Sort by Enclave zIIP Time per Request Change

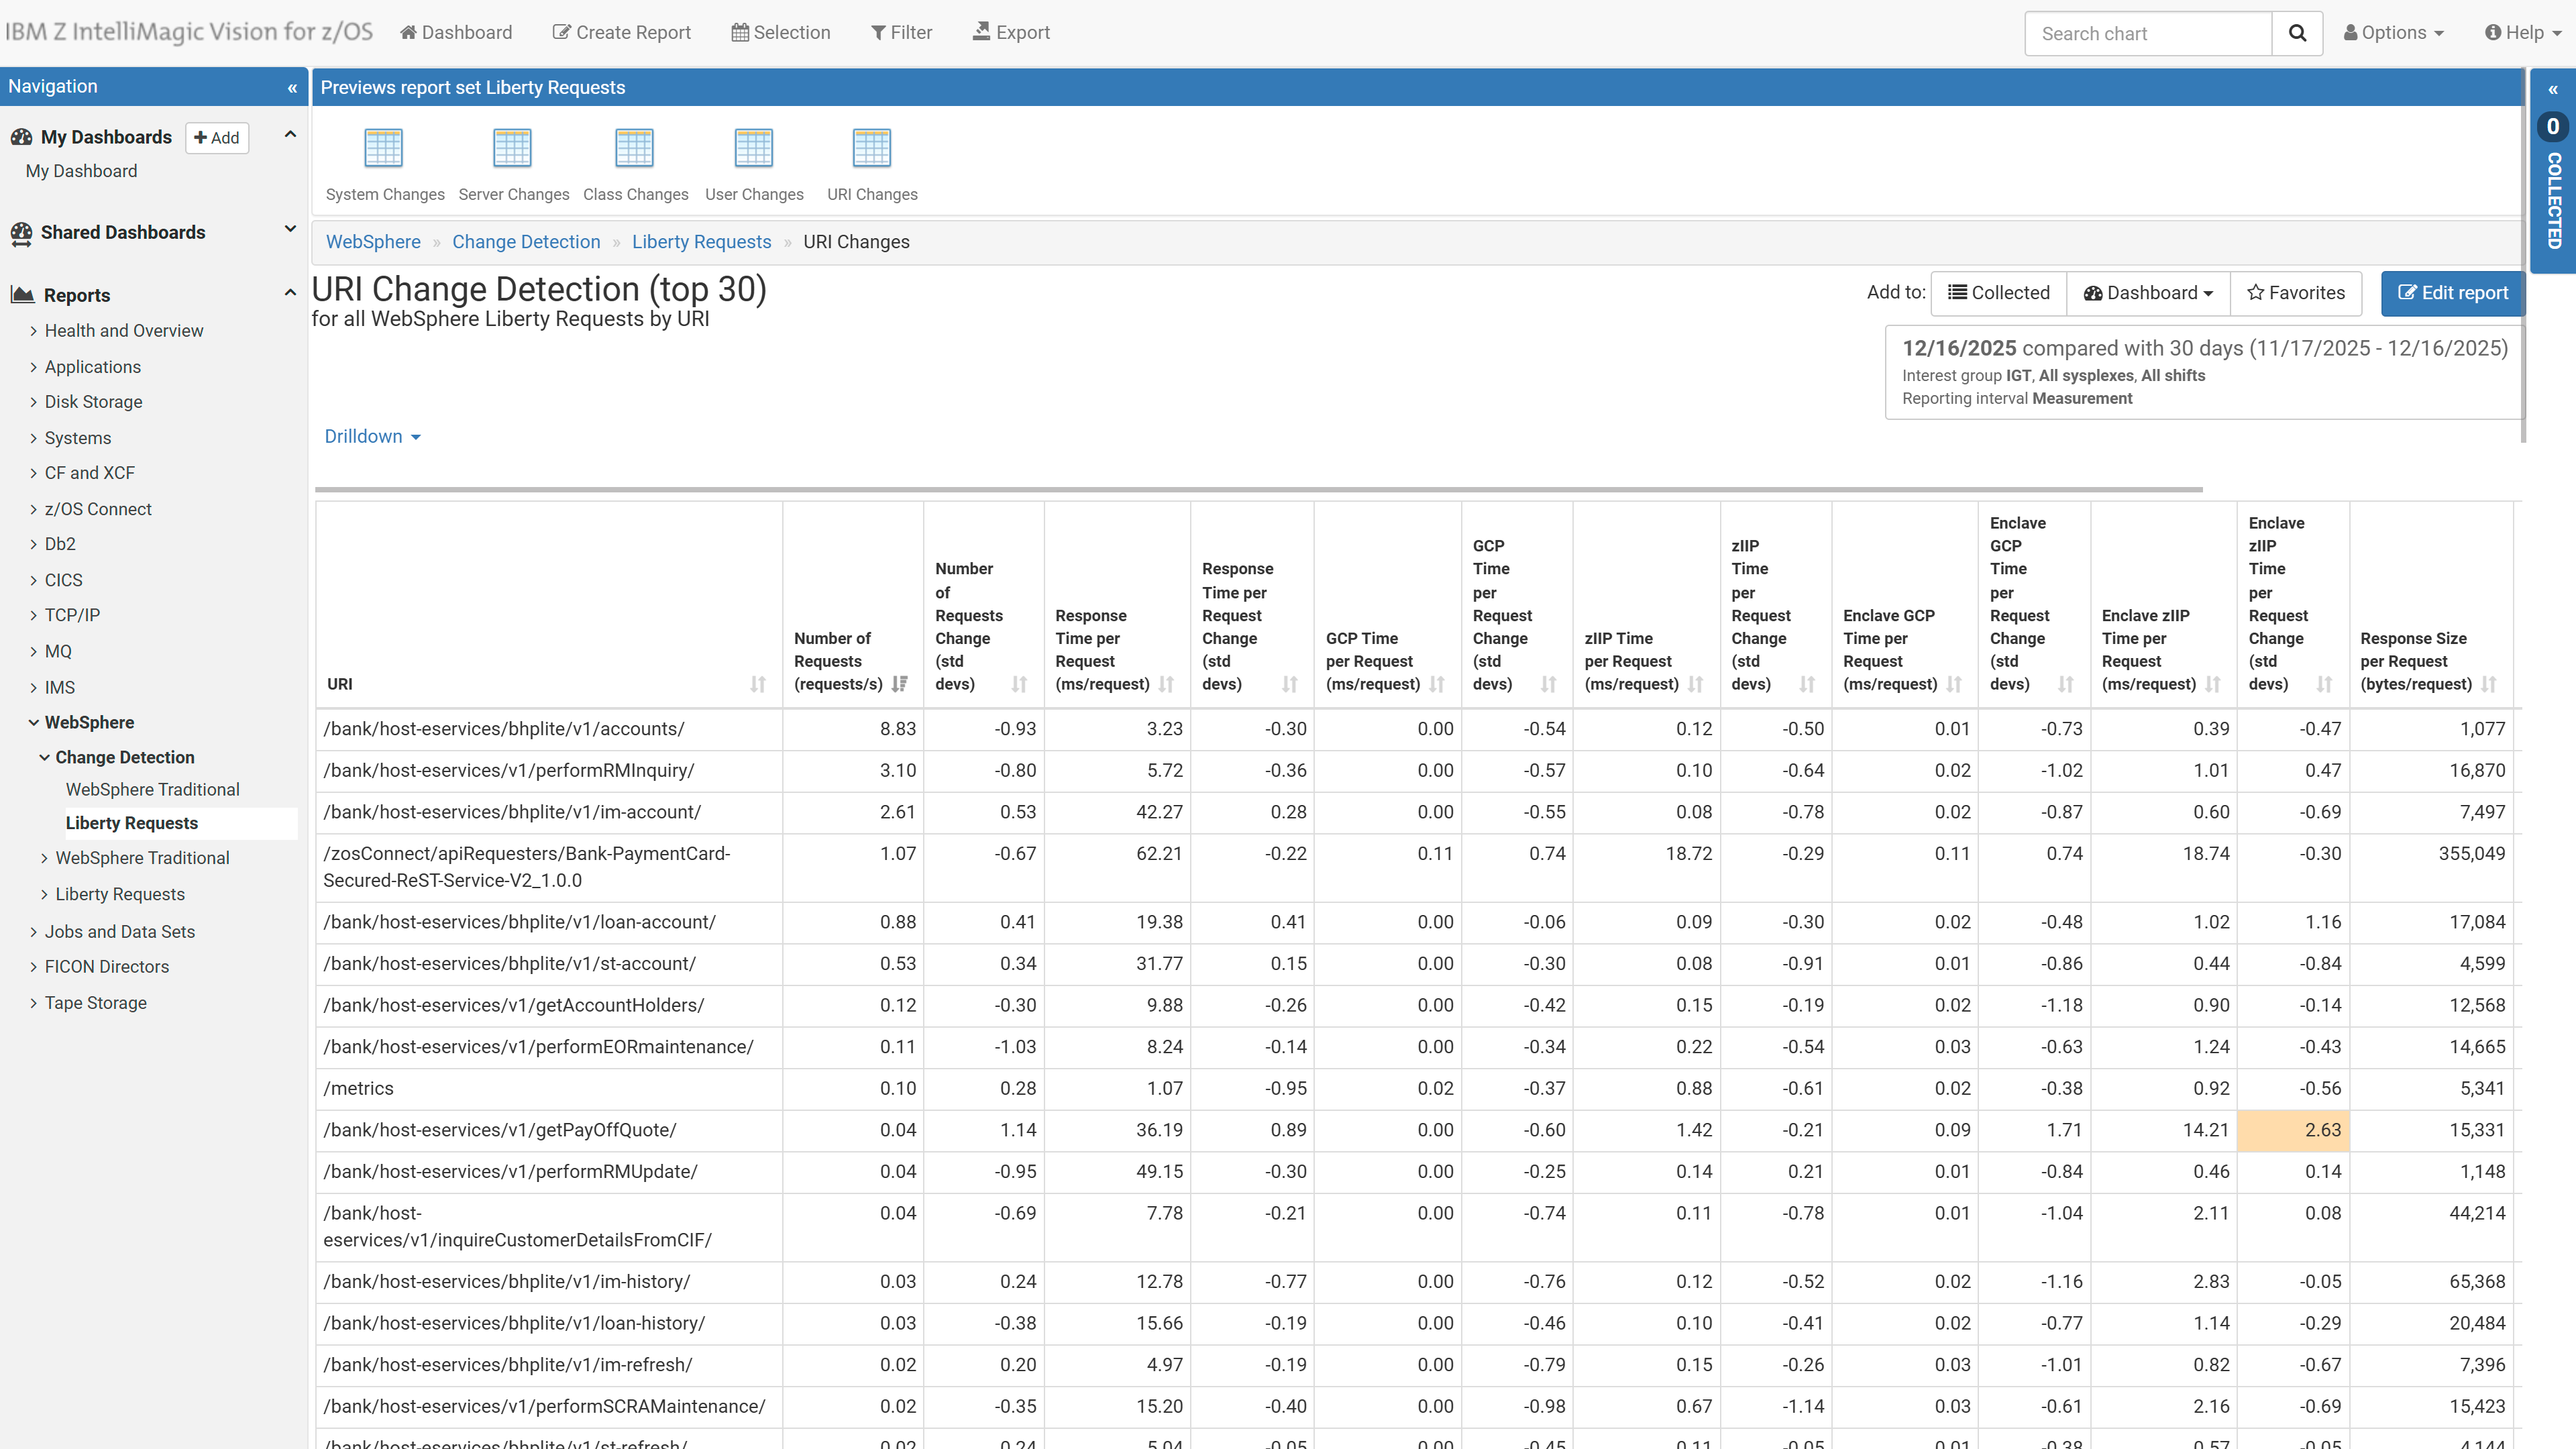(x=2325, y=685)
